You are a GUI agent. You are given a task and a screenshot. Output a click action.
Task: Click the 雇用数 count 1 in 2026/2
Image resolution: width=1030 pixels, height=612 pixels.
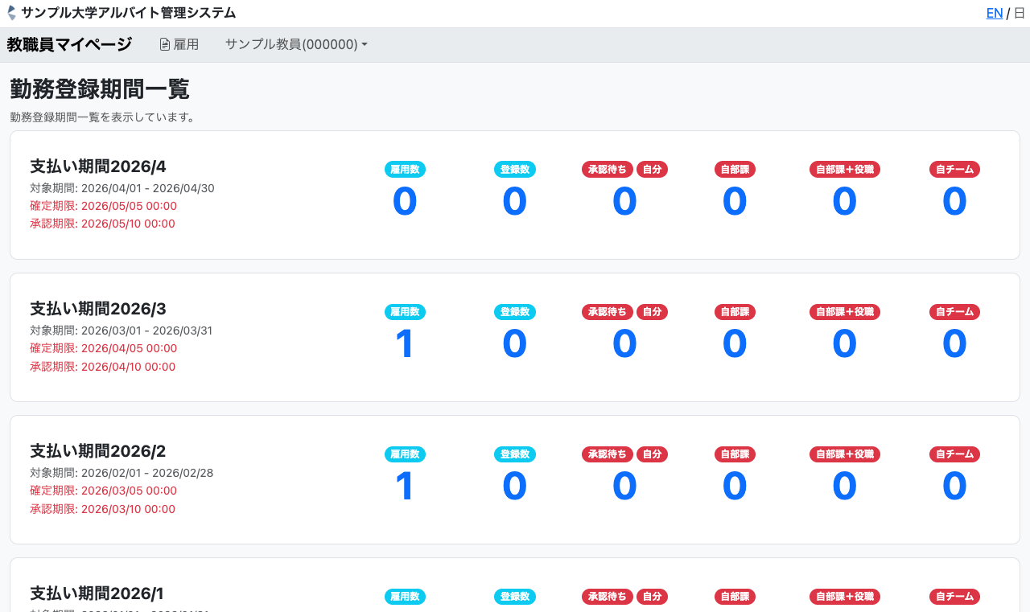pos(405,486)
